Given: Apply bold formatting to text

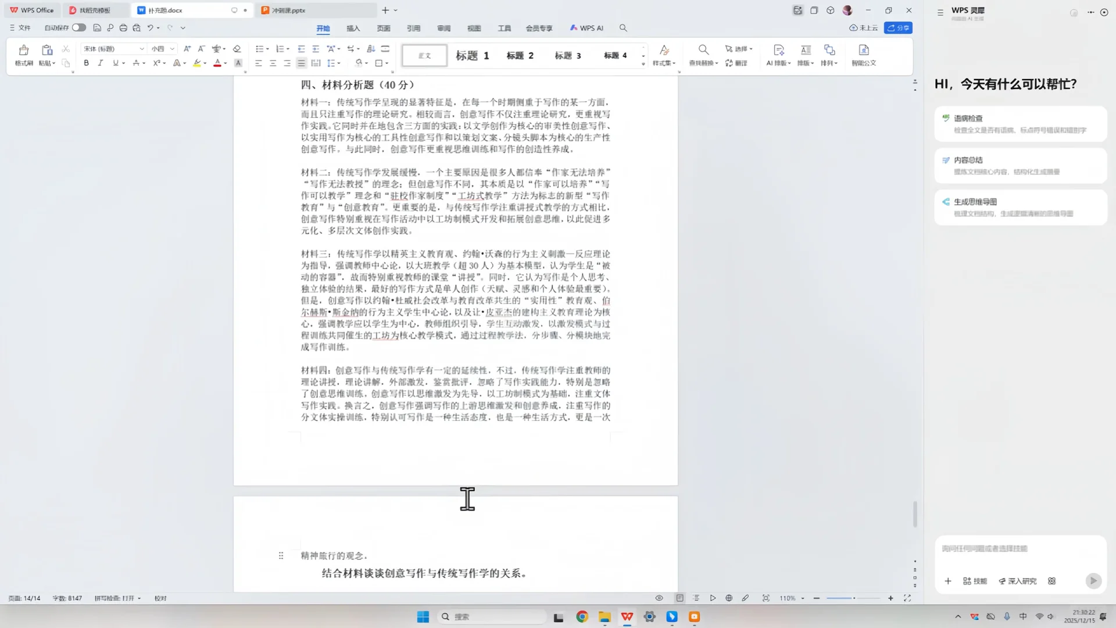Looking at the screenshot, I should coord(86,63).
